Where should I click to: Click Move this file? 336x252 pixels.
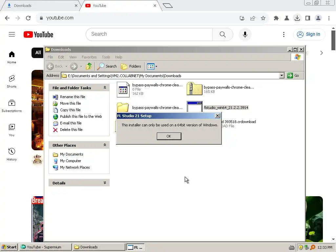[70, 103]
